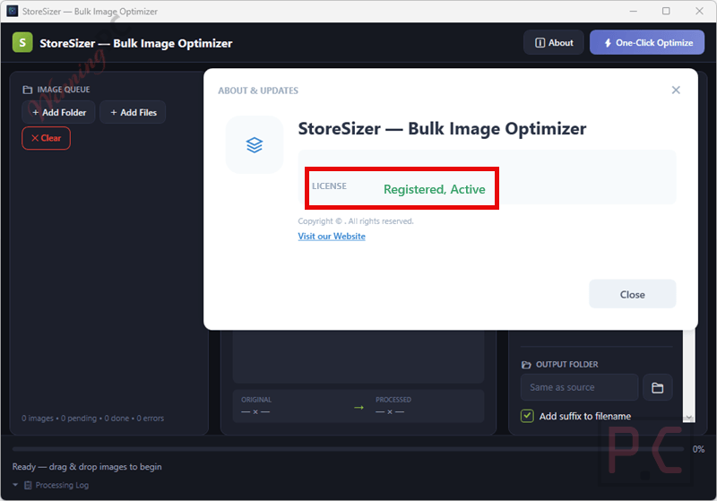
Task: Toggle Add suffix to filename checkbox
Action: tap(527, 416)
